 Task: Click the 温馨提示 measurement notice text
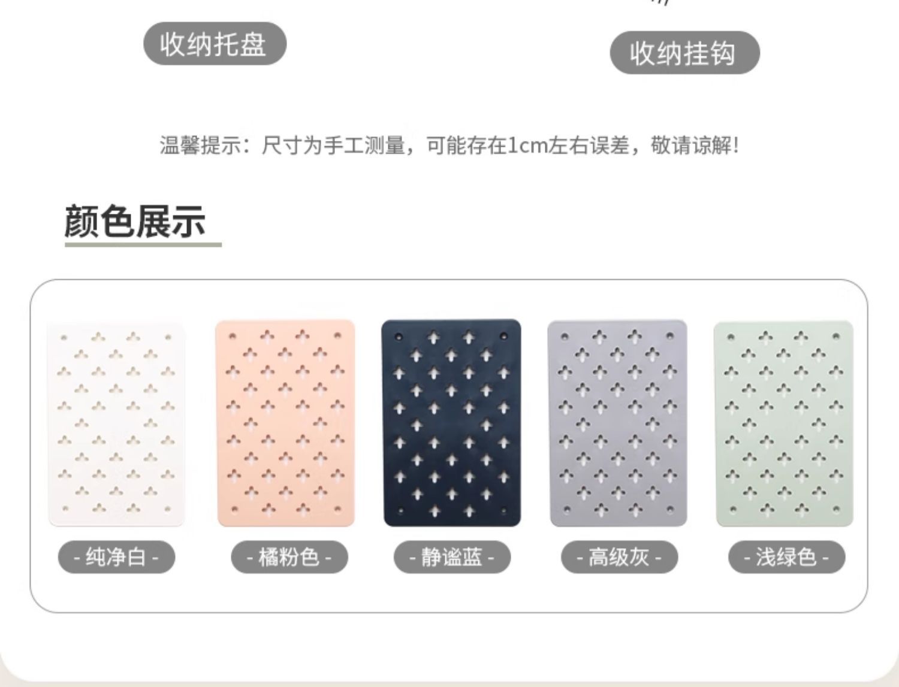[x=450, y=145]
